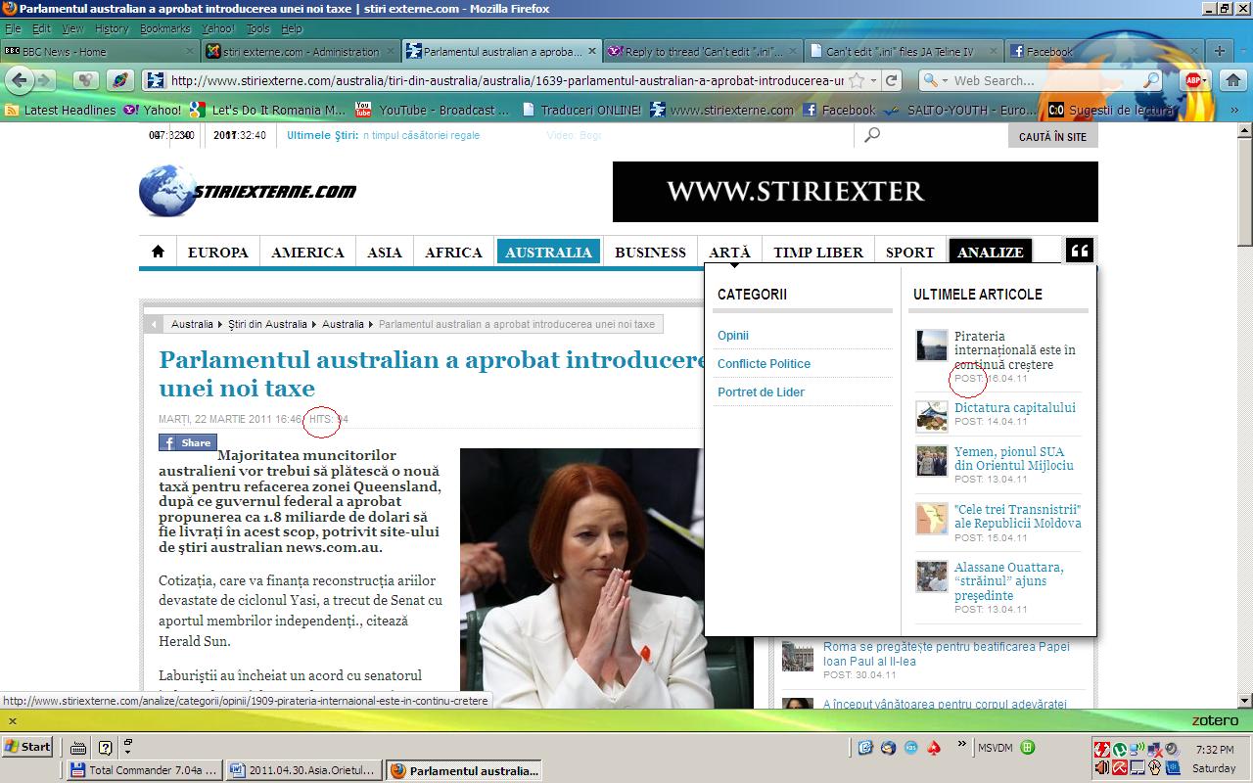Open the Yahoo! bookmark
This screenshot has height=783, width=1253.
[x=153, y=110]
